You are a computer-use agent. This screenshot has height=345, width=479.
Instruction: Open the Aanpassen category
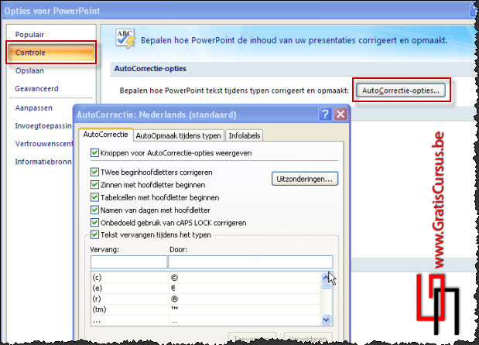(x=33, y=108)
